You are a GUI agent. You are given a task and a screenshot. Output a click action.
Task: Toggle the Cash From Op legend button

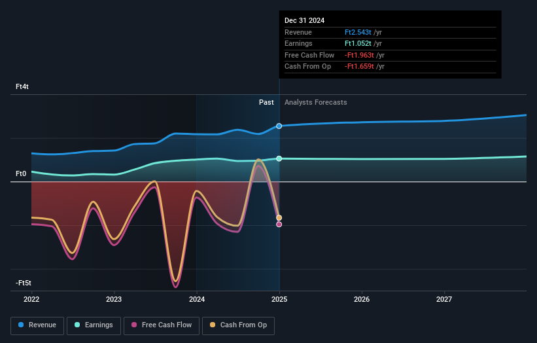click(238, 325)
